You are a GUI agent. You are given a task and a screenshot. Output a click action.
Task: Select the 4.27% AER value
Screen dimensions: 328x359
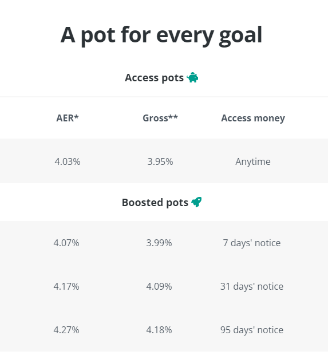(66, 330)
